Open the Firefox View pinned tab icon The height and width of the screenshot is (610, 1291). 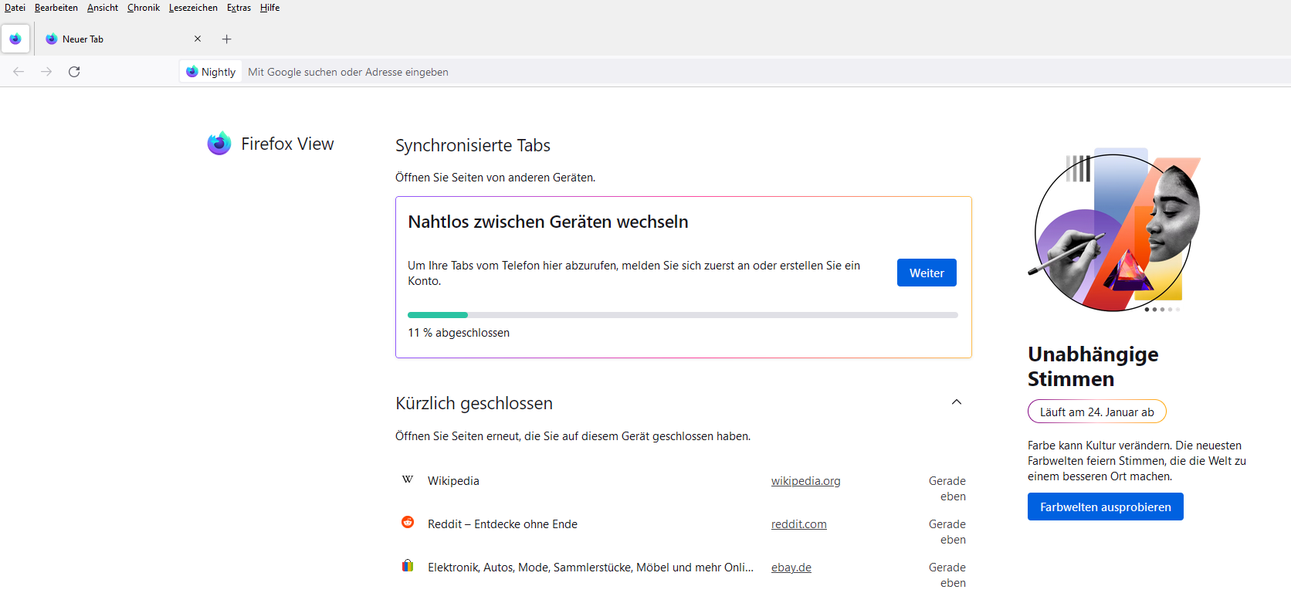15,39
